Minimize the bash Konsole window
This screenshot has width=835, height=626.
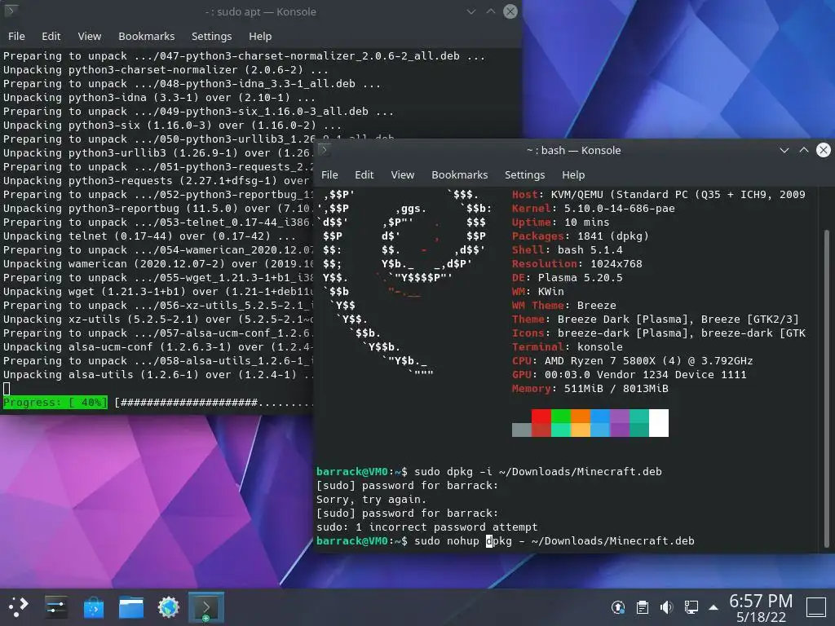pyautogui.click(x=784, y=150)
